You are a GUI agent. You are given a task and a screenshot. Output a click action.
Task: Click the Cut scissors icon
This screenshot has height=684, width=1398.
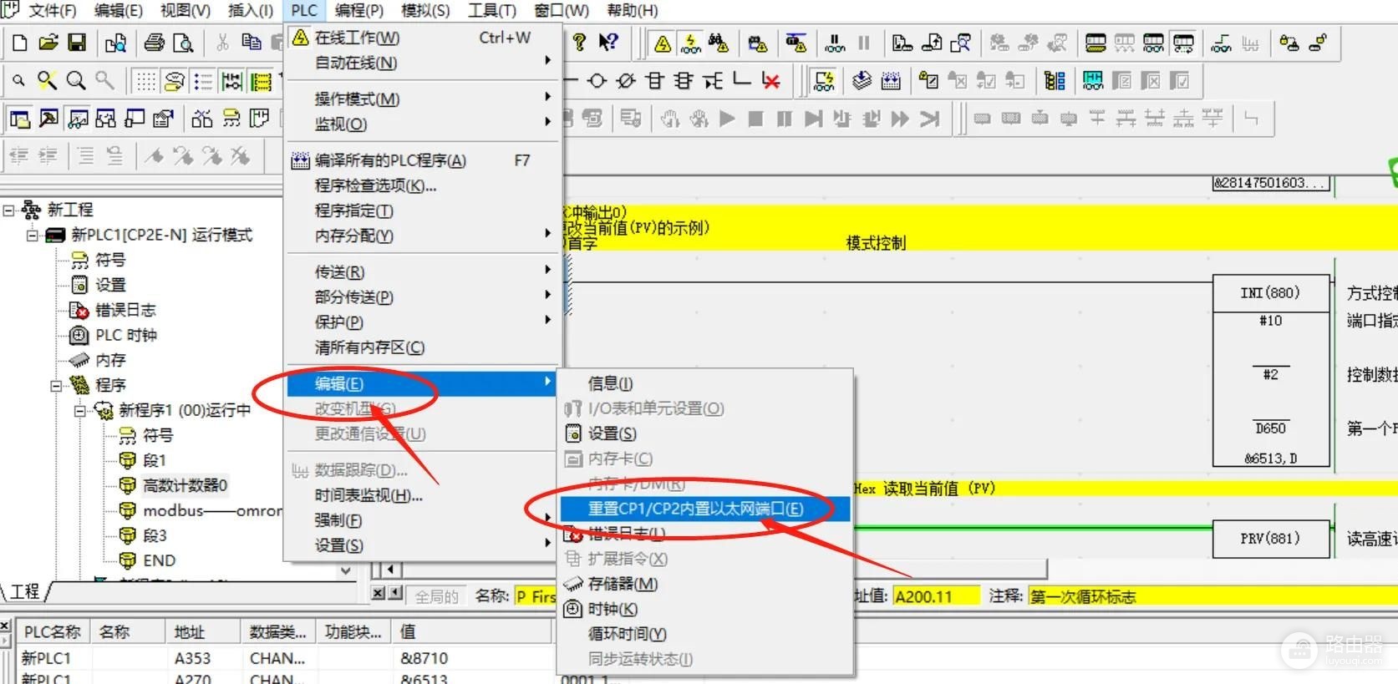[x=222, y=43]
